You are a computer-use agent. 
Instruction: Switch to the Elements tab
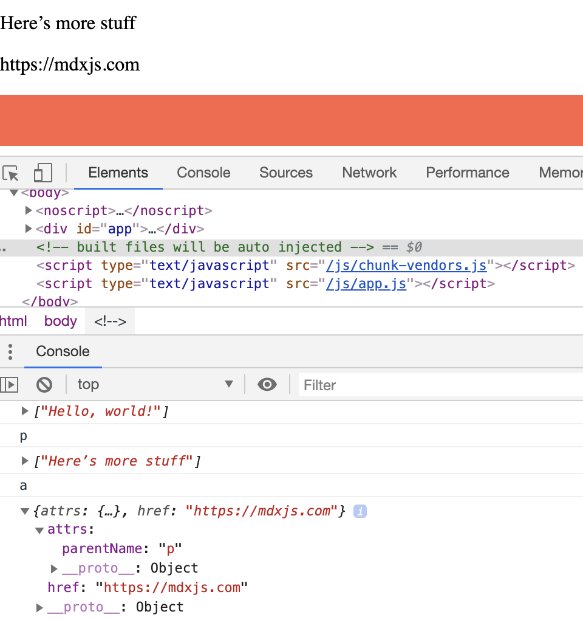[x=118, y=173]
